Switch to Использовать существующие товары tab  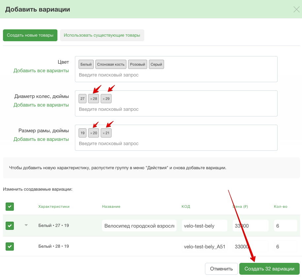click(102, 35)
